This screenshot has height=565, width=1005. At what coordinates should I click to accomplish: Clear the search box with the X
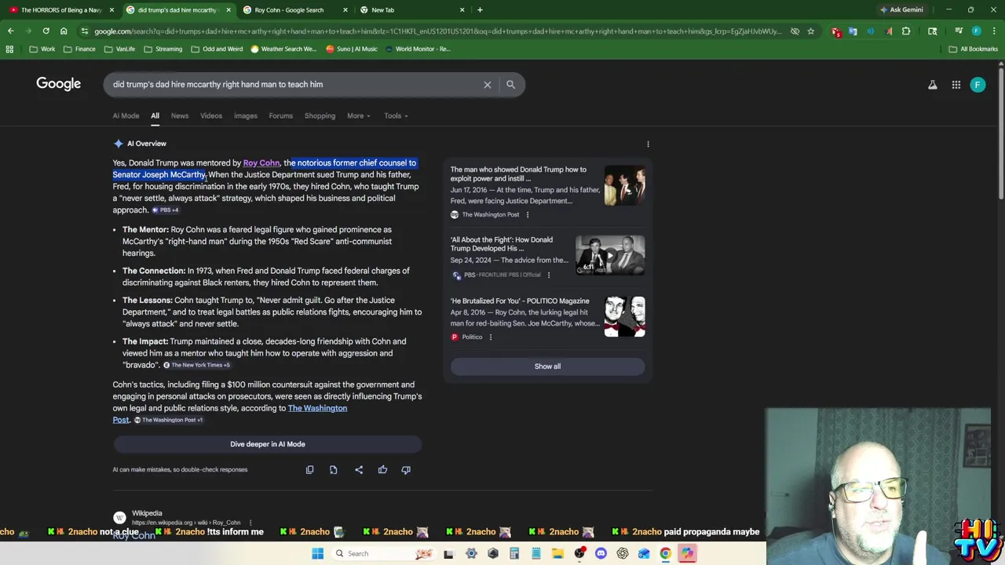click(487, 84)
